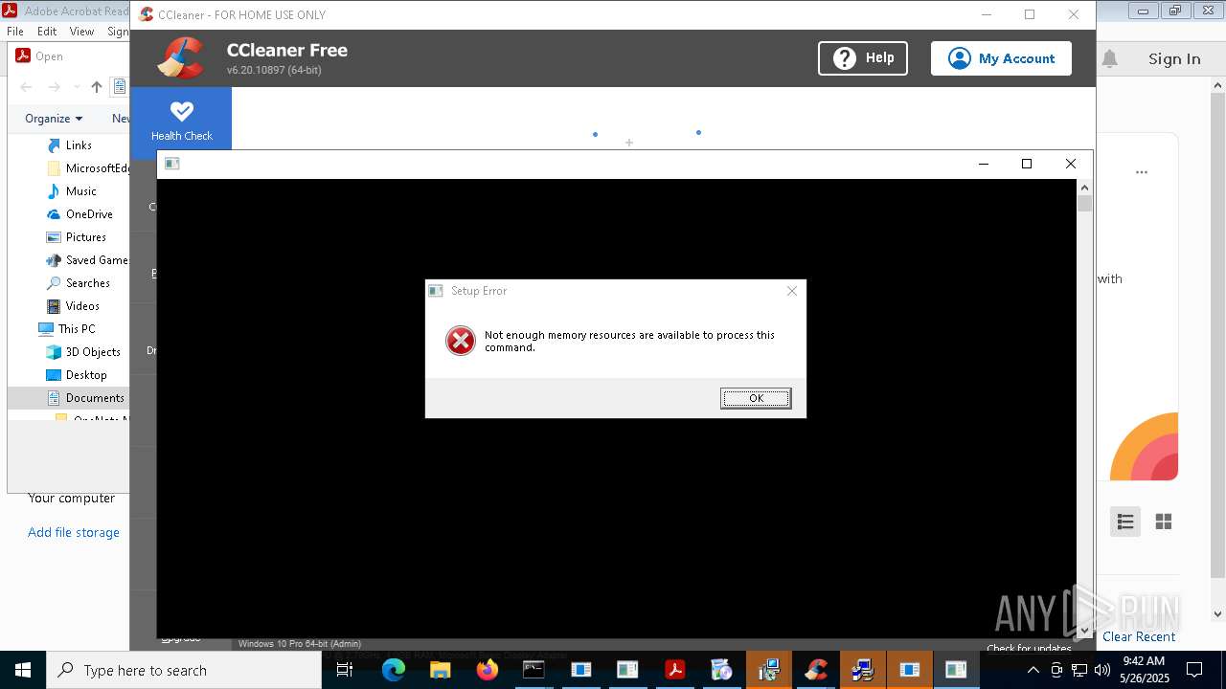
Task: Open the command prompt taskbar icon
Action: click(x=534, y=670)
